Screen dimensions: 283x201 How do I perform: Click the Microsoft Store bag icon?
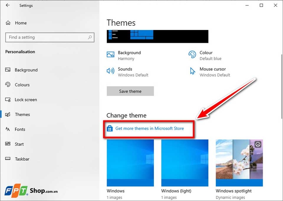coord(110,128)
